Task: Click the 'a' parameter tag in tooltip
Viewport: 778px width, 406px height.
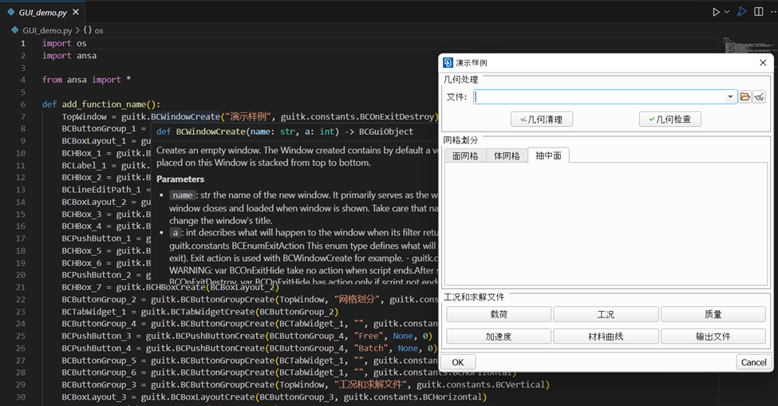Action: (175, 232)
